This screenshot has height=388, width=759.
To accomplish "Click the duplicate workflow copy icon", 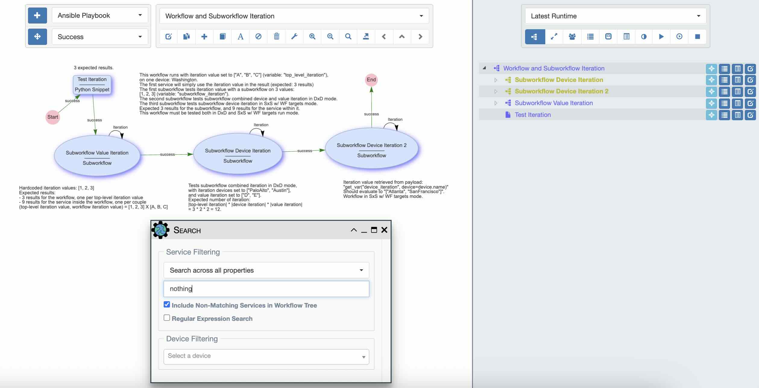I will click(186, 37).
